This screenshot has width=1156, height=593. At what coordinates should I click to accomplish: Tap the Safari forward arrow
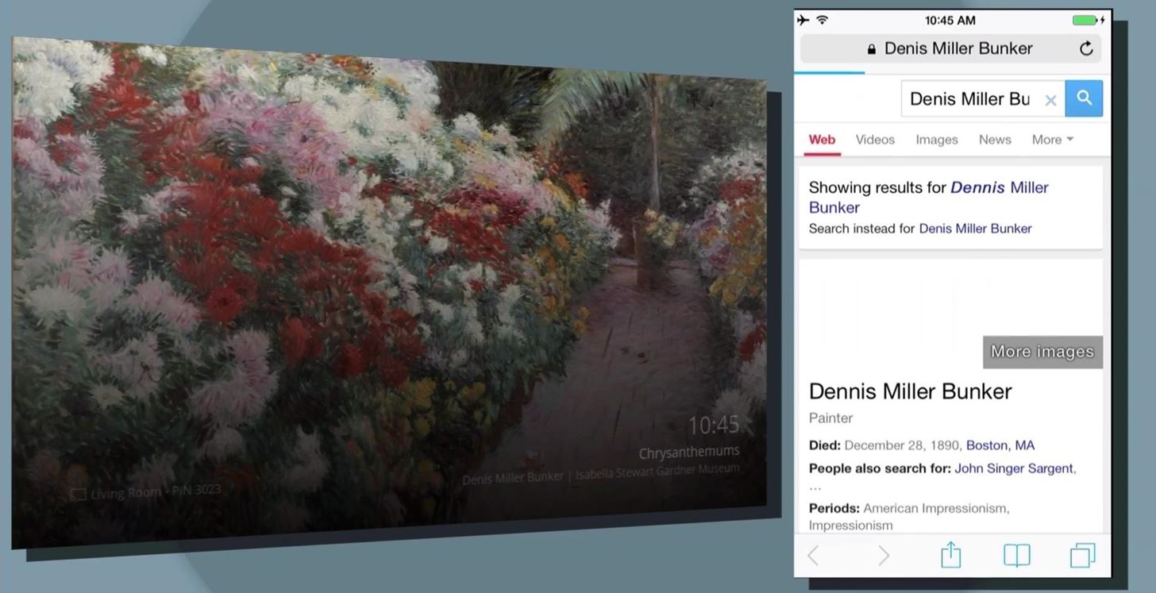point(883,556)
